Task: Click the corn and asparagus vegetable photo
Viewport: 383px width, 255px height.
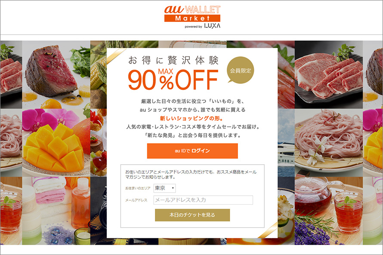Action: 99,75
